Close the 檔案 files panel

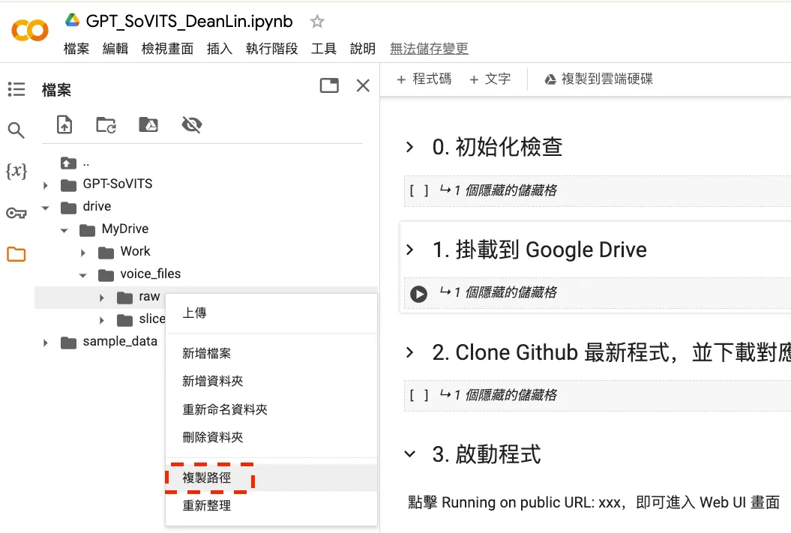pyautogui.click(x=363, y=85)
